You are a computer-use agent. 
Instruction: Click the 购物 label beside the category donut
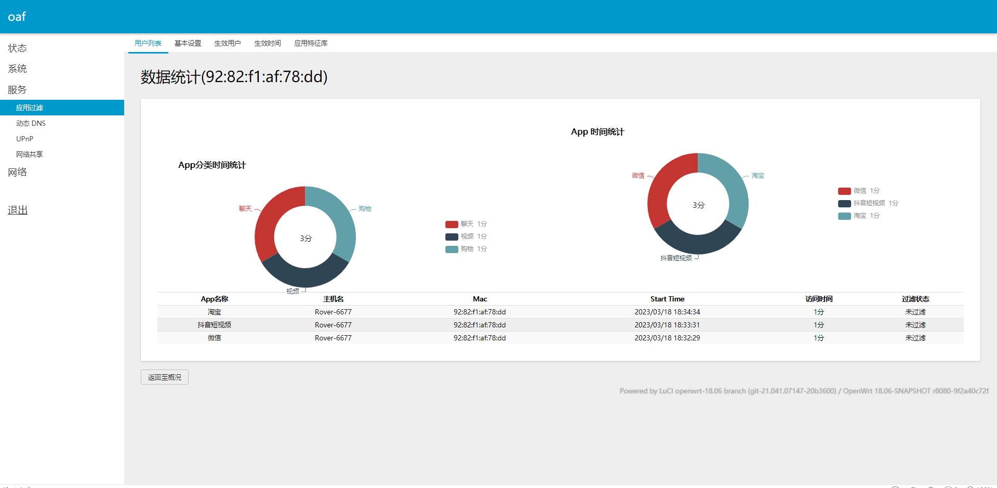(x=365, y=208)
